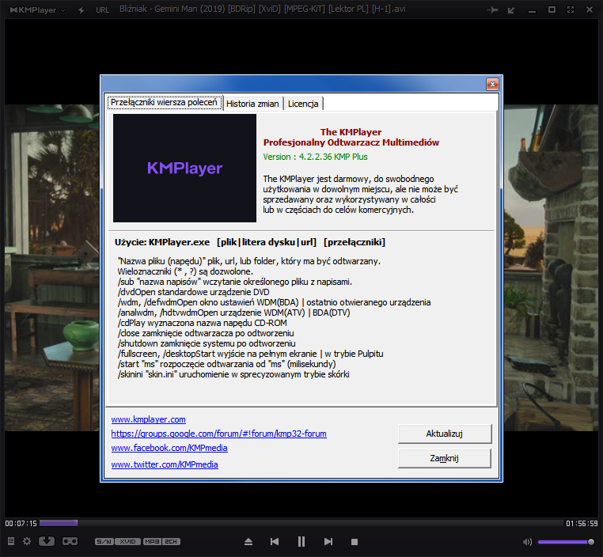Open the KMPlayer main menu logo
Image resolution: width=603 pixels, height=557 pixels.
[x=37, y=10]
